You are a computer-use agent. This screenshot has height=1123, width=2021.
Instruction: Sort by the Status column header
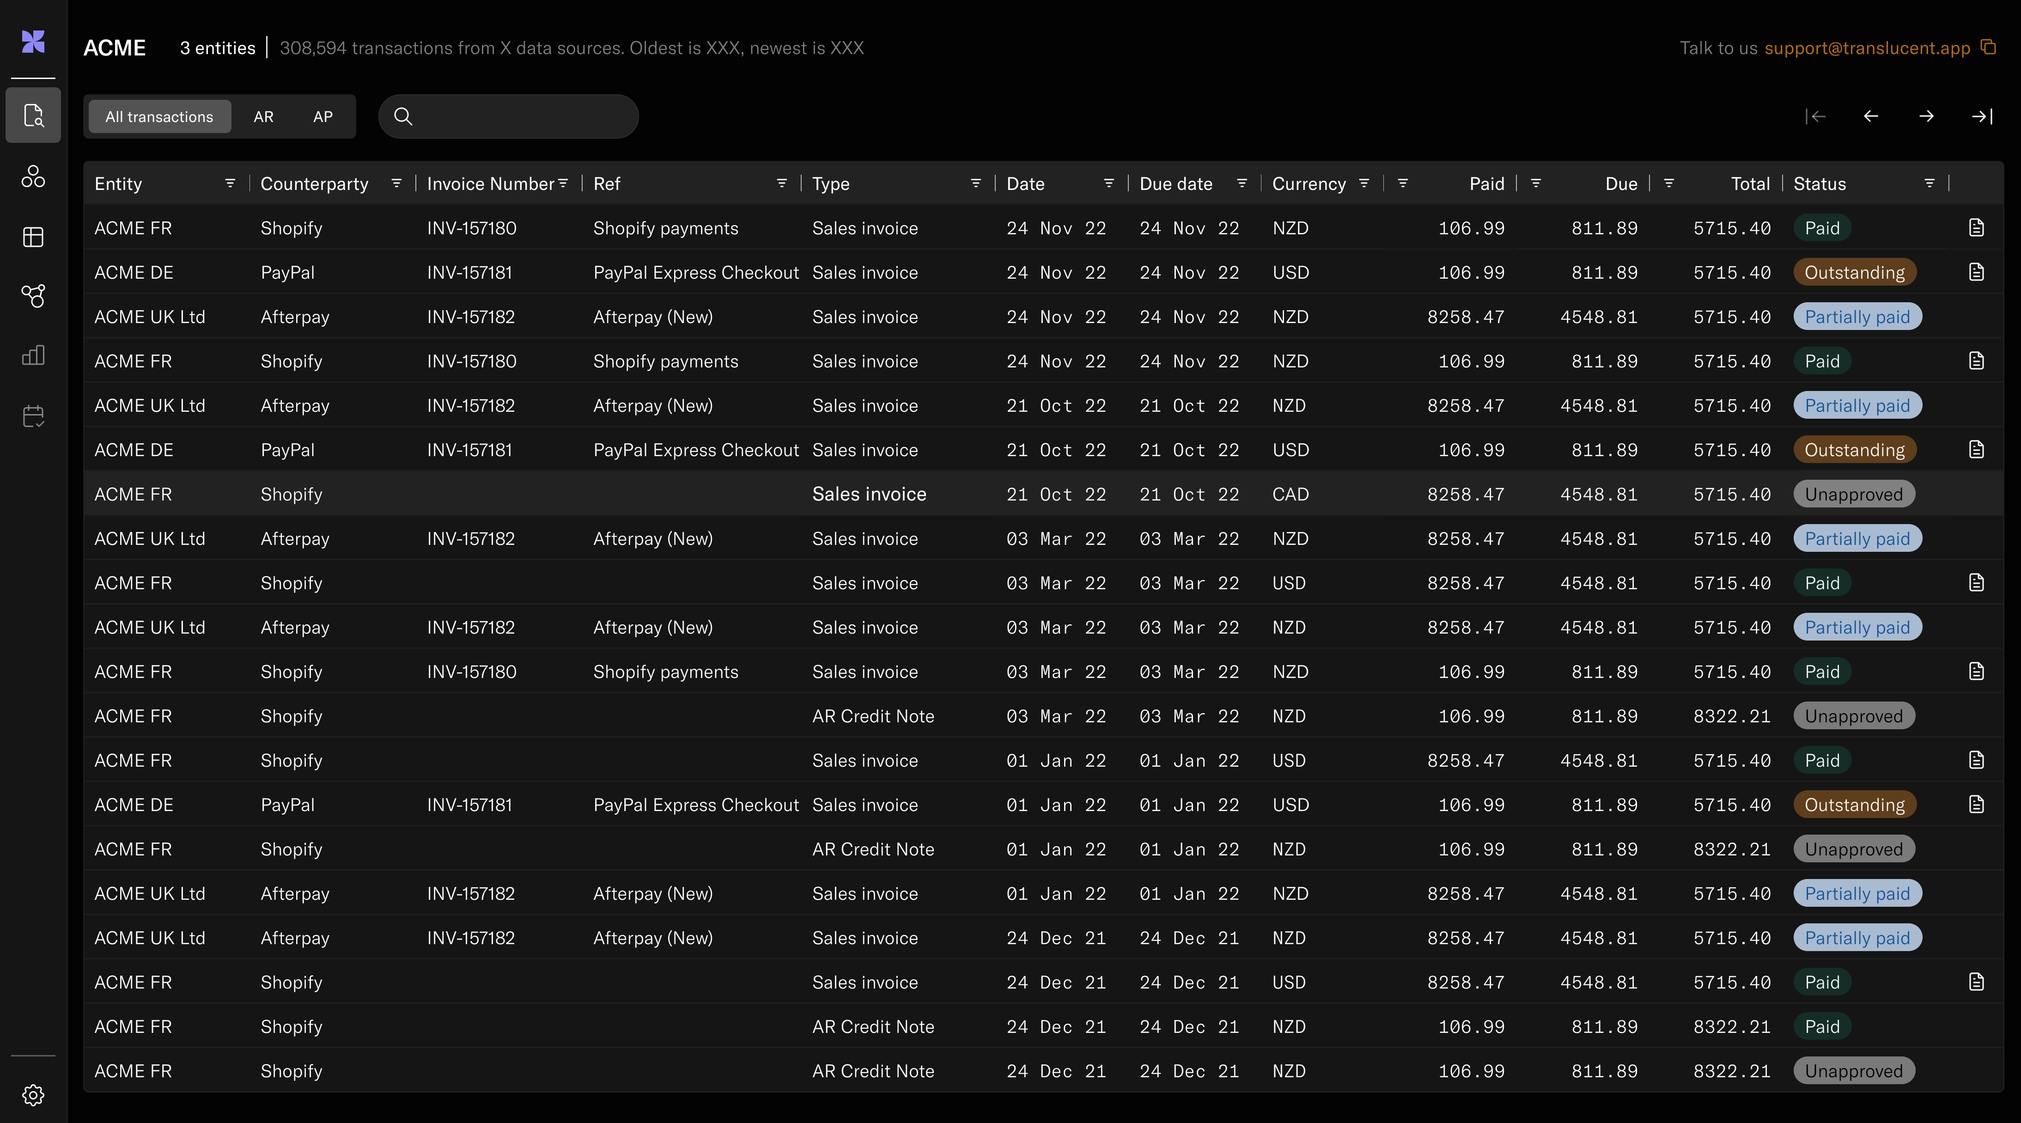pos(1820,183)
